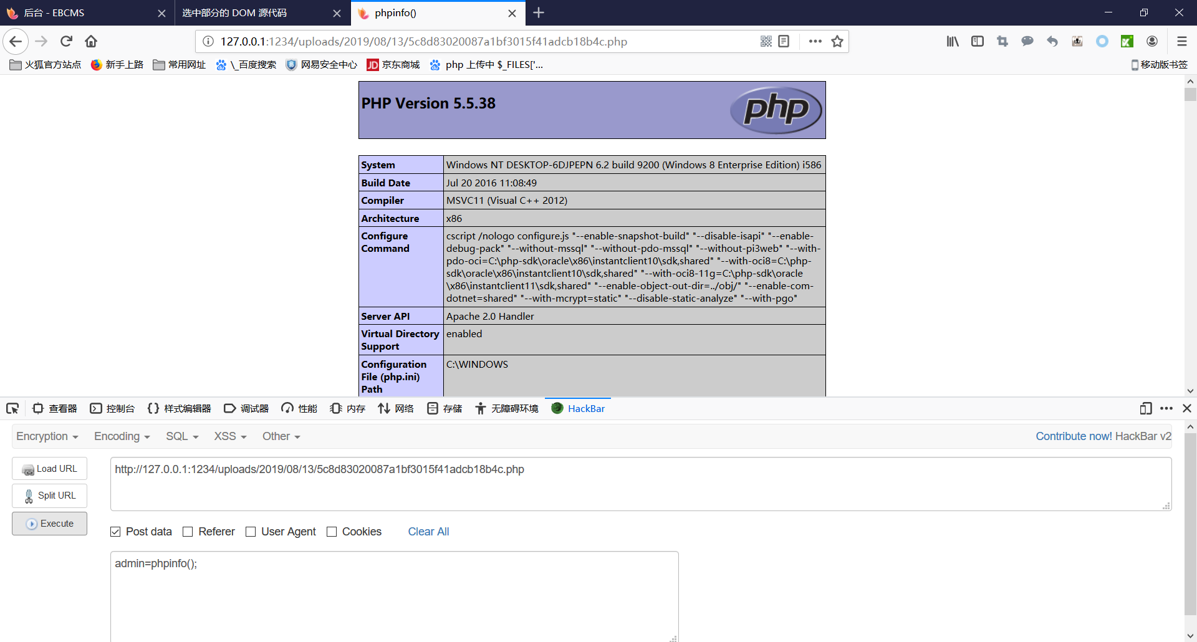Show the sidebars panel
The image size is (1197, 642).
[978, 41]
